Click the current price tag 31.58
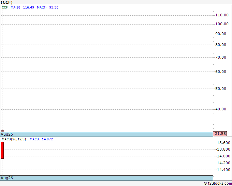This screenshot has height=186, width=232. (220, 134)
